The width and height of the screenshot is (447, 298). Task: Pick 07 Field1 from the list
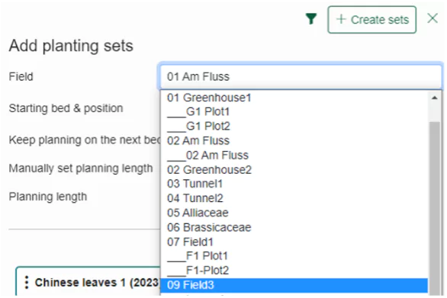294,242
